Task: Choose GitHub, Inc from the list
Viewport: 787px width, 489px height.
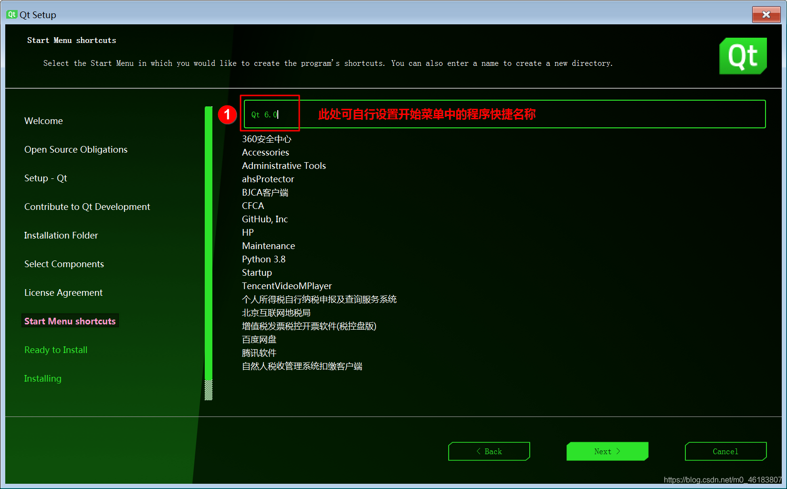Action: click(x=265, y=219)
